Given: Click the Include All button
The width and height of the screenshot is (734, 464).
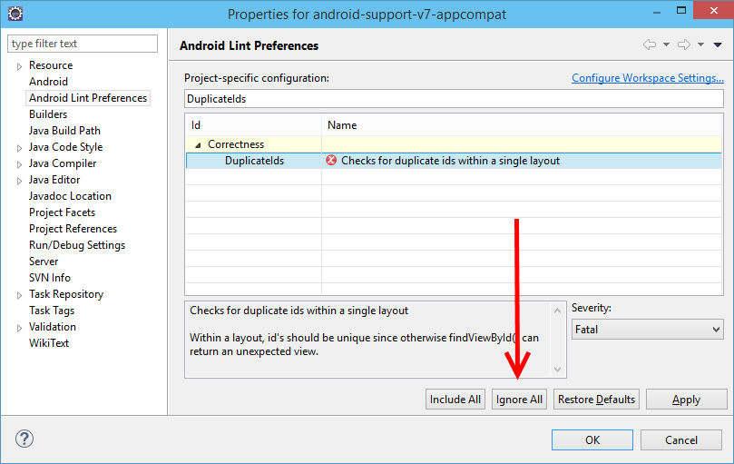Looking at the screenshot, I should pyautogui.click(x=455, y=400).
